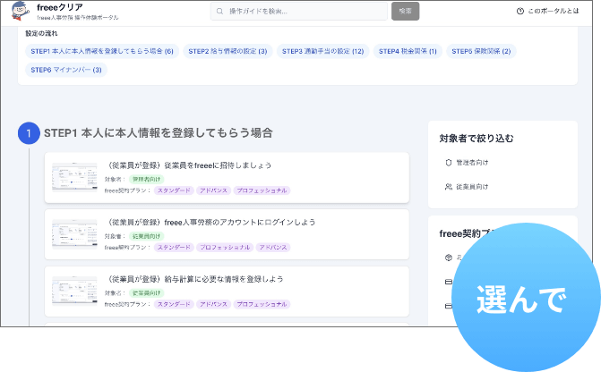Filter guides by 管理者向け
The width and height of the screenshot is (601, 372).
(472, 163)
